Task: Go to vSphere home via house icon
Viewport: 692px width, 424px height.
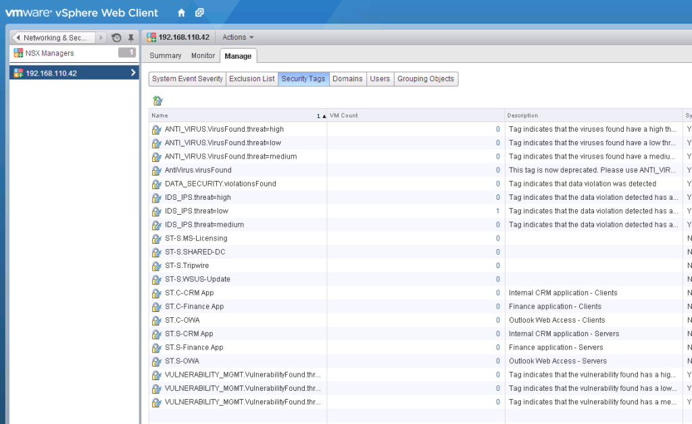Action: tap(181, 13)
